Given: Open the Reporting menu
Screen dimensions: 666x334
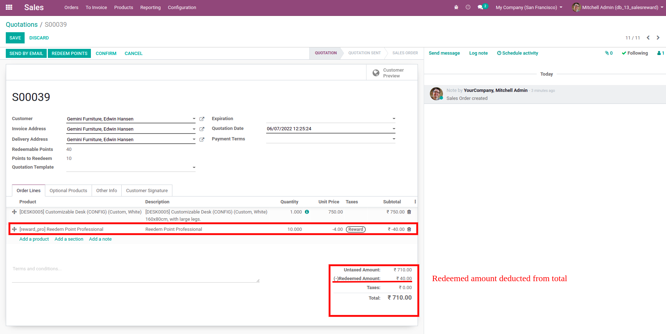Looking at the screenshot, I should pyautogui.click(x=150, y=7).
